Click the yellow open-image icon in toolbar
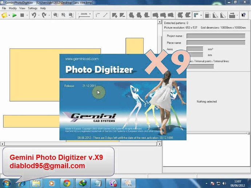The image size is (251, 188). coord(4,15)
